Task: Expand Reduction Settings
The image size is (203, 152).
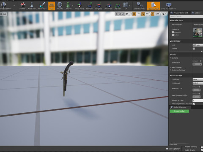Action: tap(170, 70)
